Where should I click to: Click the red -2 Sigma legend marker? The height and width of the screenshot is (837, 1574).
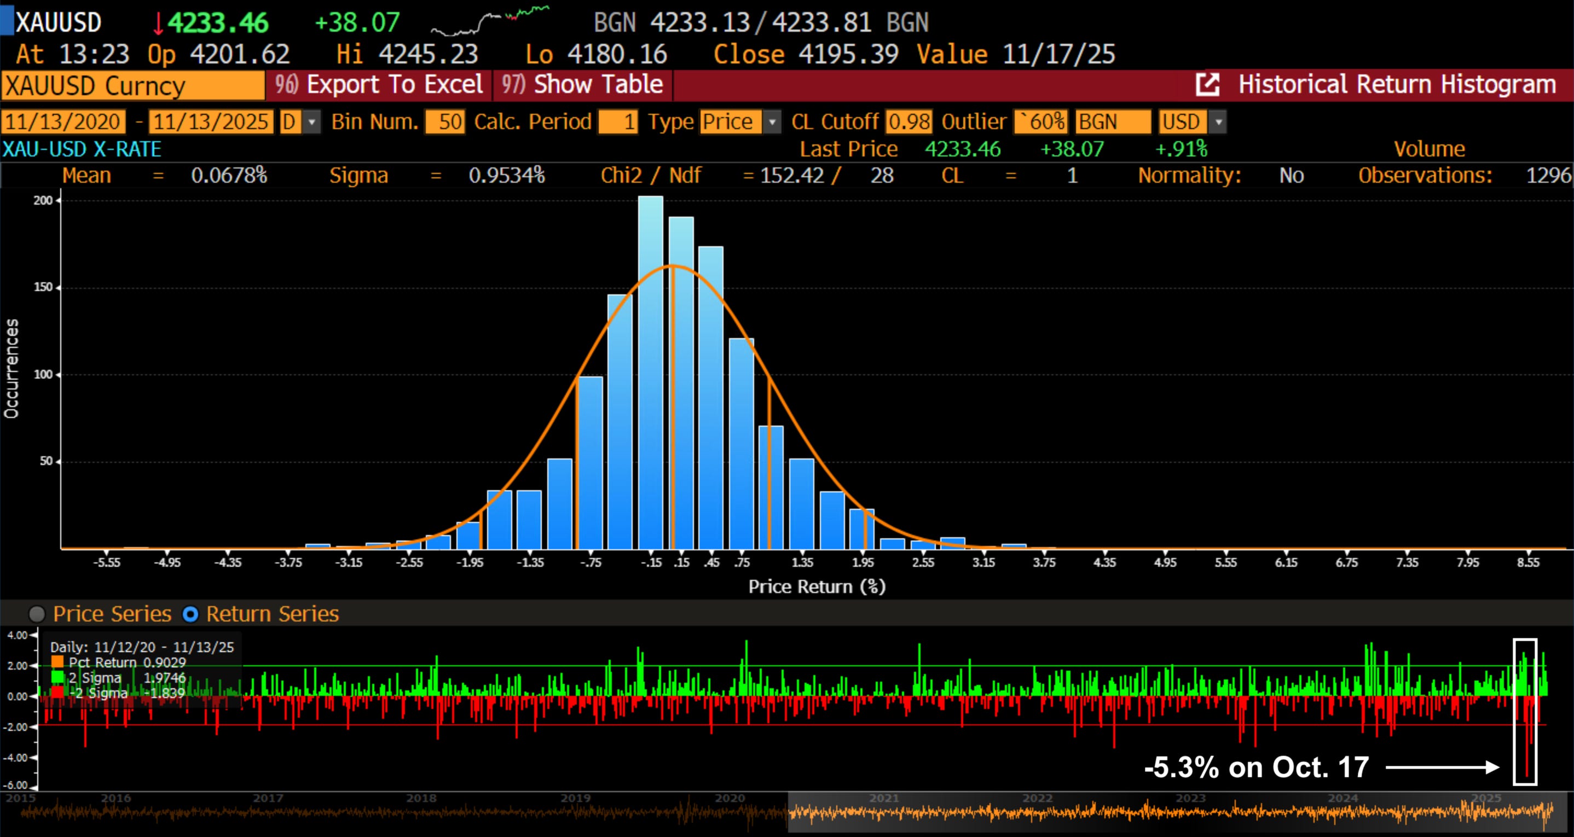(x=57, y=693)
